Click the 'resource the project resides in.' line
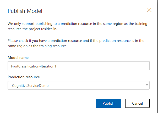Image resolution: width=158 pixels, height=113 pixels. point(32,29)
